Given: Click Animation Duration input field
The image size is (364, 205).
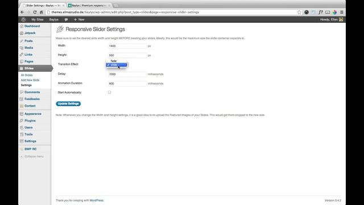Looking at the screenshot, I should pos(127,84).
